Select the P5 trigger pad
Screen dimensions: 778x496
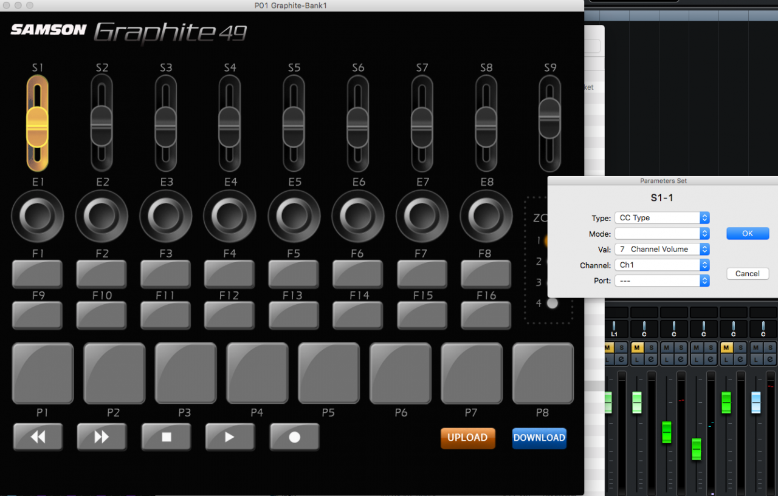(328, 373)
